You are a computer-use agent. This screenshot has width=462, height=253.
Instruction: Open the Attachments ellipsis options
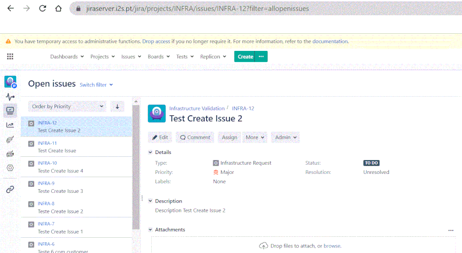pyautogui.click(x=451, y=230)
